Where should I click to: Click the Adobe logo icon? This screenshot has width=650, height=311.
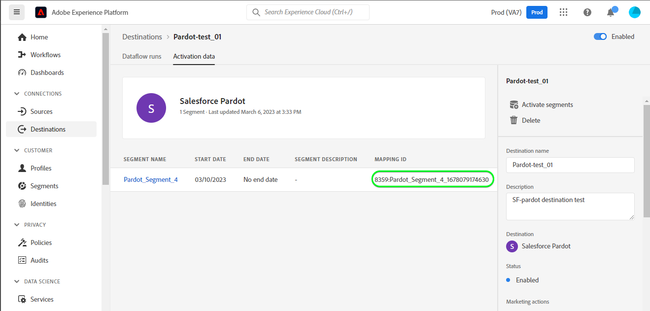coord(41,12)
